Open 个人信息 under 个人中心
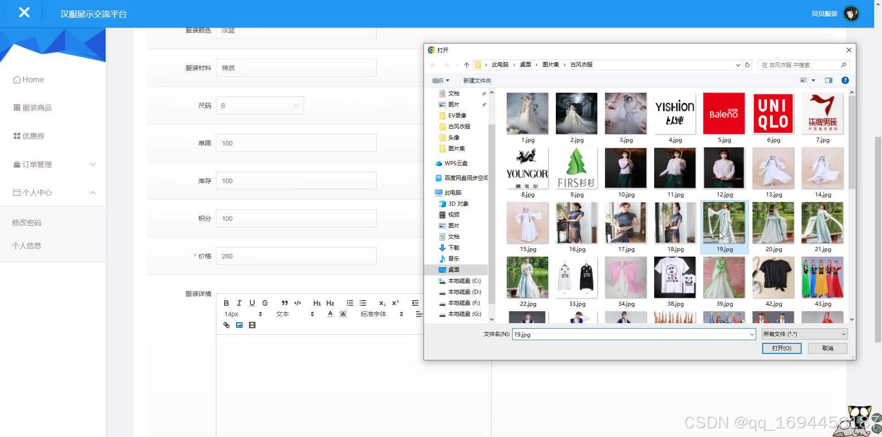Image resolution: width=882 pixels, height=437 pixels. pos(27,246)
